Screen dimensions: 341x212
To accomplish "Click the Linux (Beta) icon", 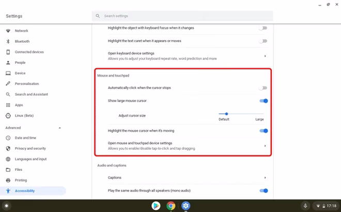I will pyautogui.click(x=8, y=116).
